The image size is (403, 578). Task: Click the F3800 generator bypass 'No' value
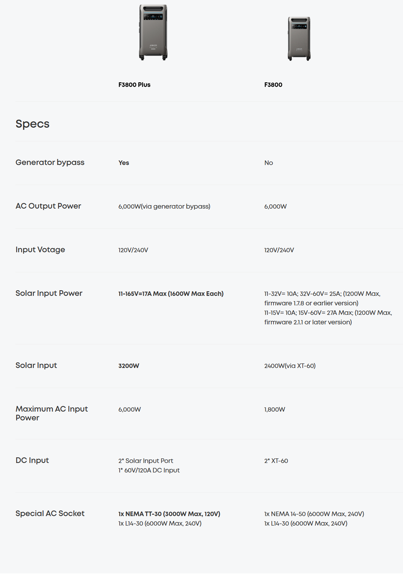pos(269,163)
